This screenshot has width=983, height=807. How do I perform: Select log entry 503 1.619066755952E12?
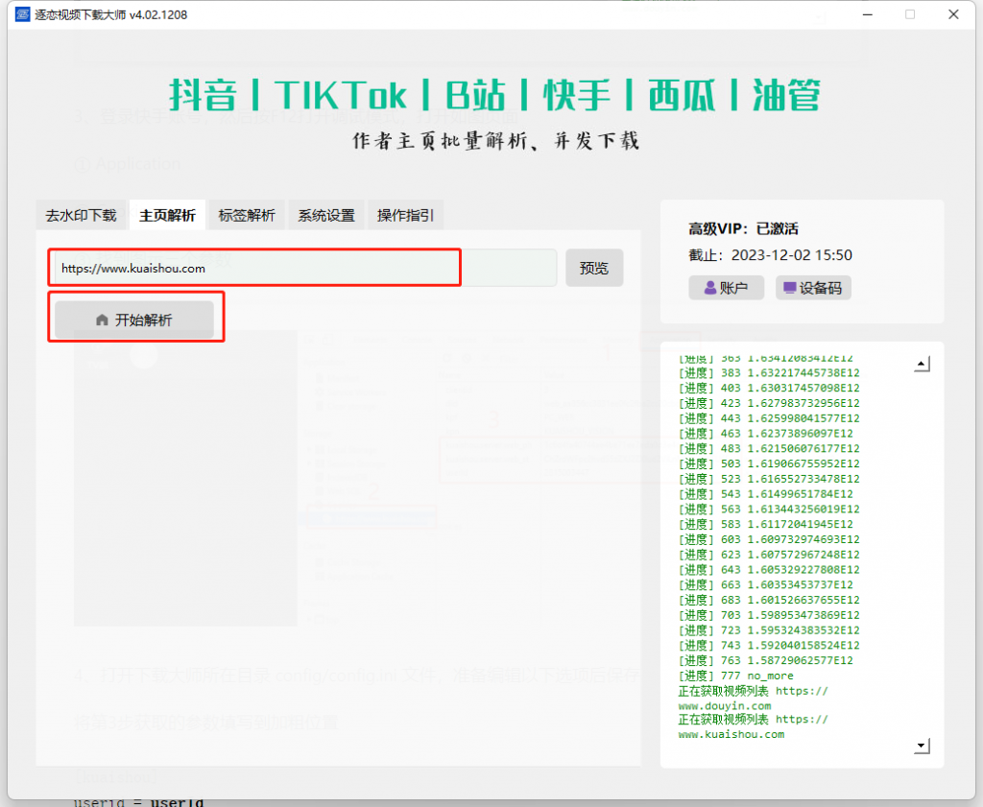769,463
